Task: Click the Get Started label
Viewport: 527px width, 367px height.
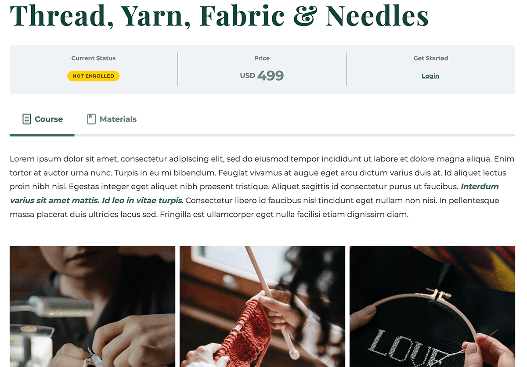Action: [x=431, y=58]
